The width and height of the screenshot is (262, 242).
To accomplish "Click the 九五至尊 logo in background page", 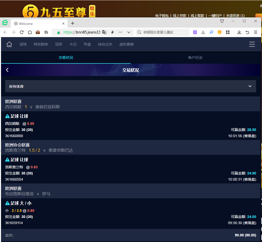I will (59, 11).
